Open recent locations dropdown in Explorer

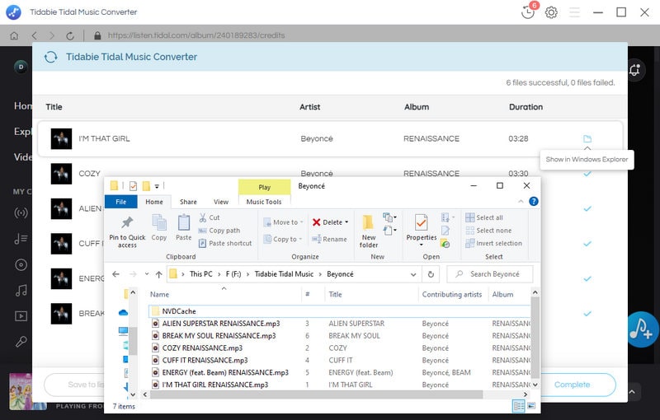(x=147, y=274)
